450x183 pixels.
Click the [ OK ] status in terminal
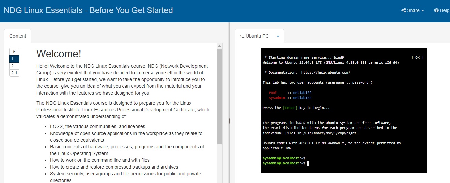click(417, 57)
